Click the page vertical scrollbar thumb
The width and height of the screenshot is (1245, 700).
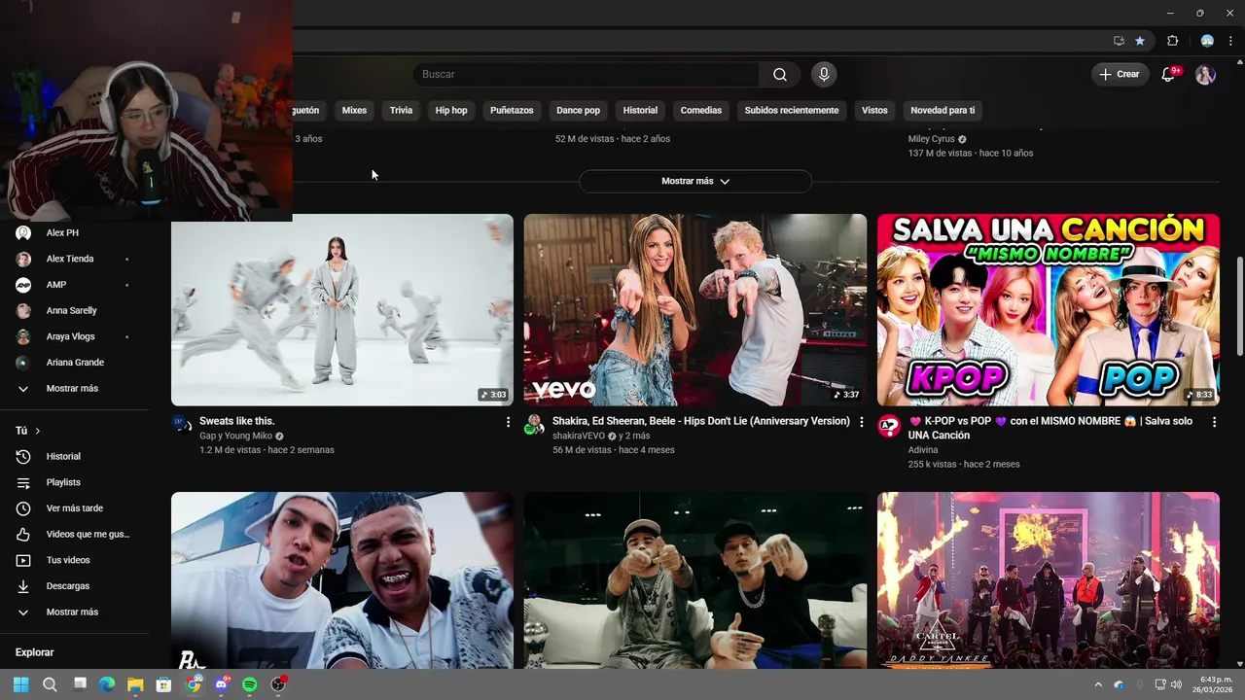(x=1239, y=306)
